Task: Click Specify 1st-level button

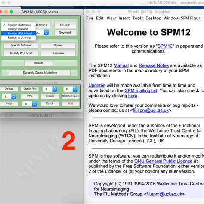Action: (x=21, y=45)
